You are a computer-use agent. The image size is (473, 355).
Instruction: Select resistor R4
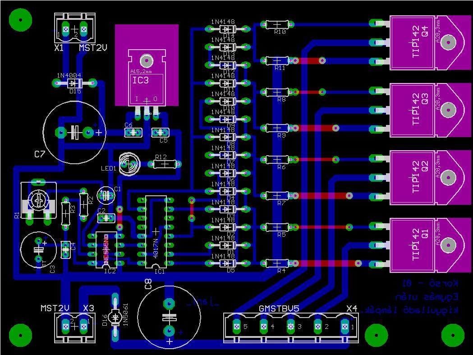click(x=277, y=263)
